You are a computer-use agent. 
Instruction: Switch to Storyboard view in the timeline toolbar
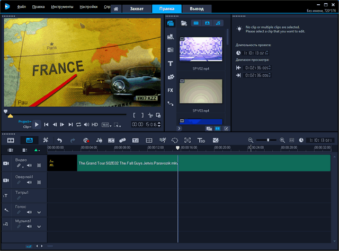point(11,140)
